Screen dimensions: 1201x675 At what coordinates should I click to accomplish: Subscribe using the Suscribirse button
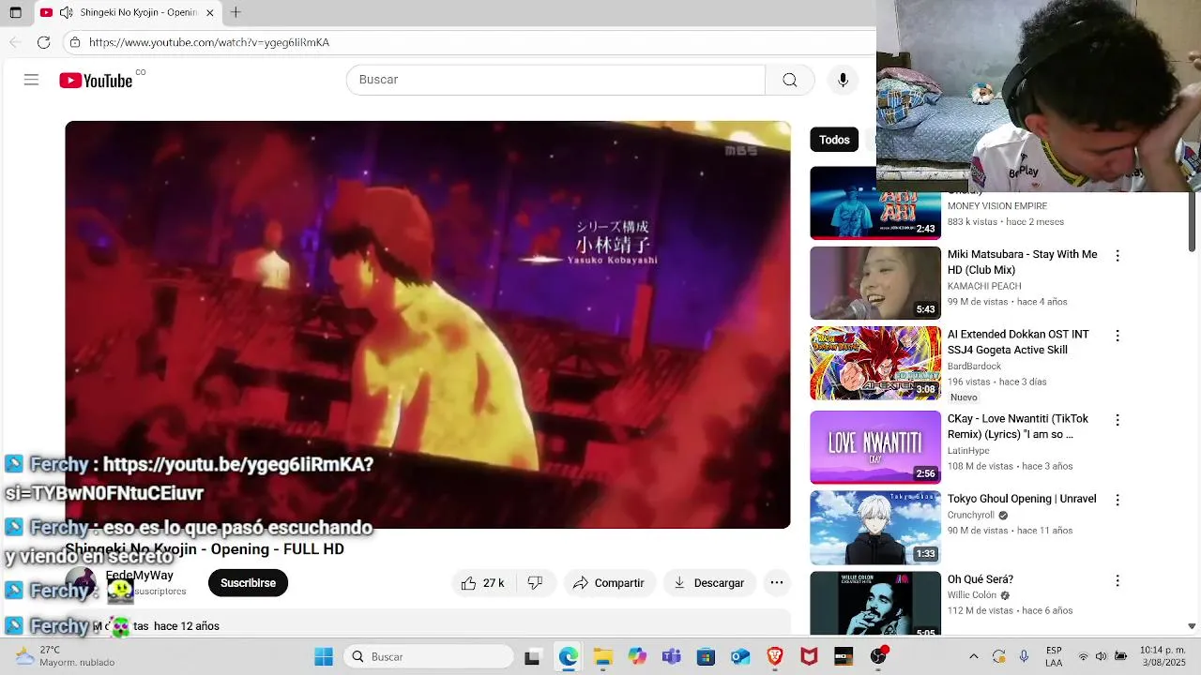point(248,583)
